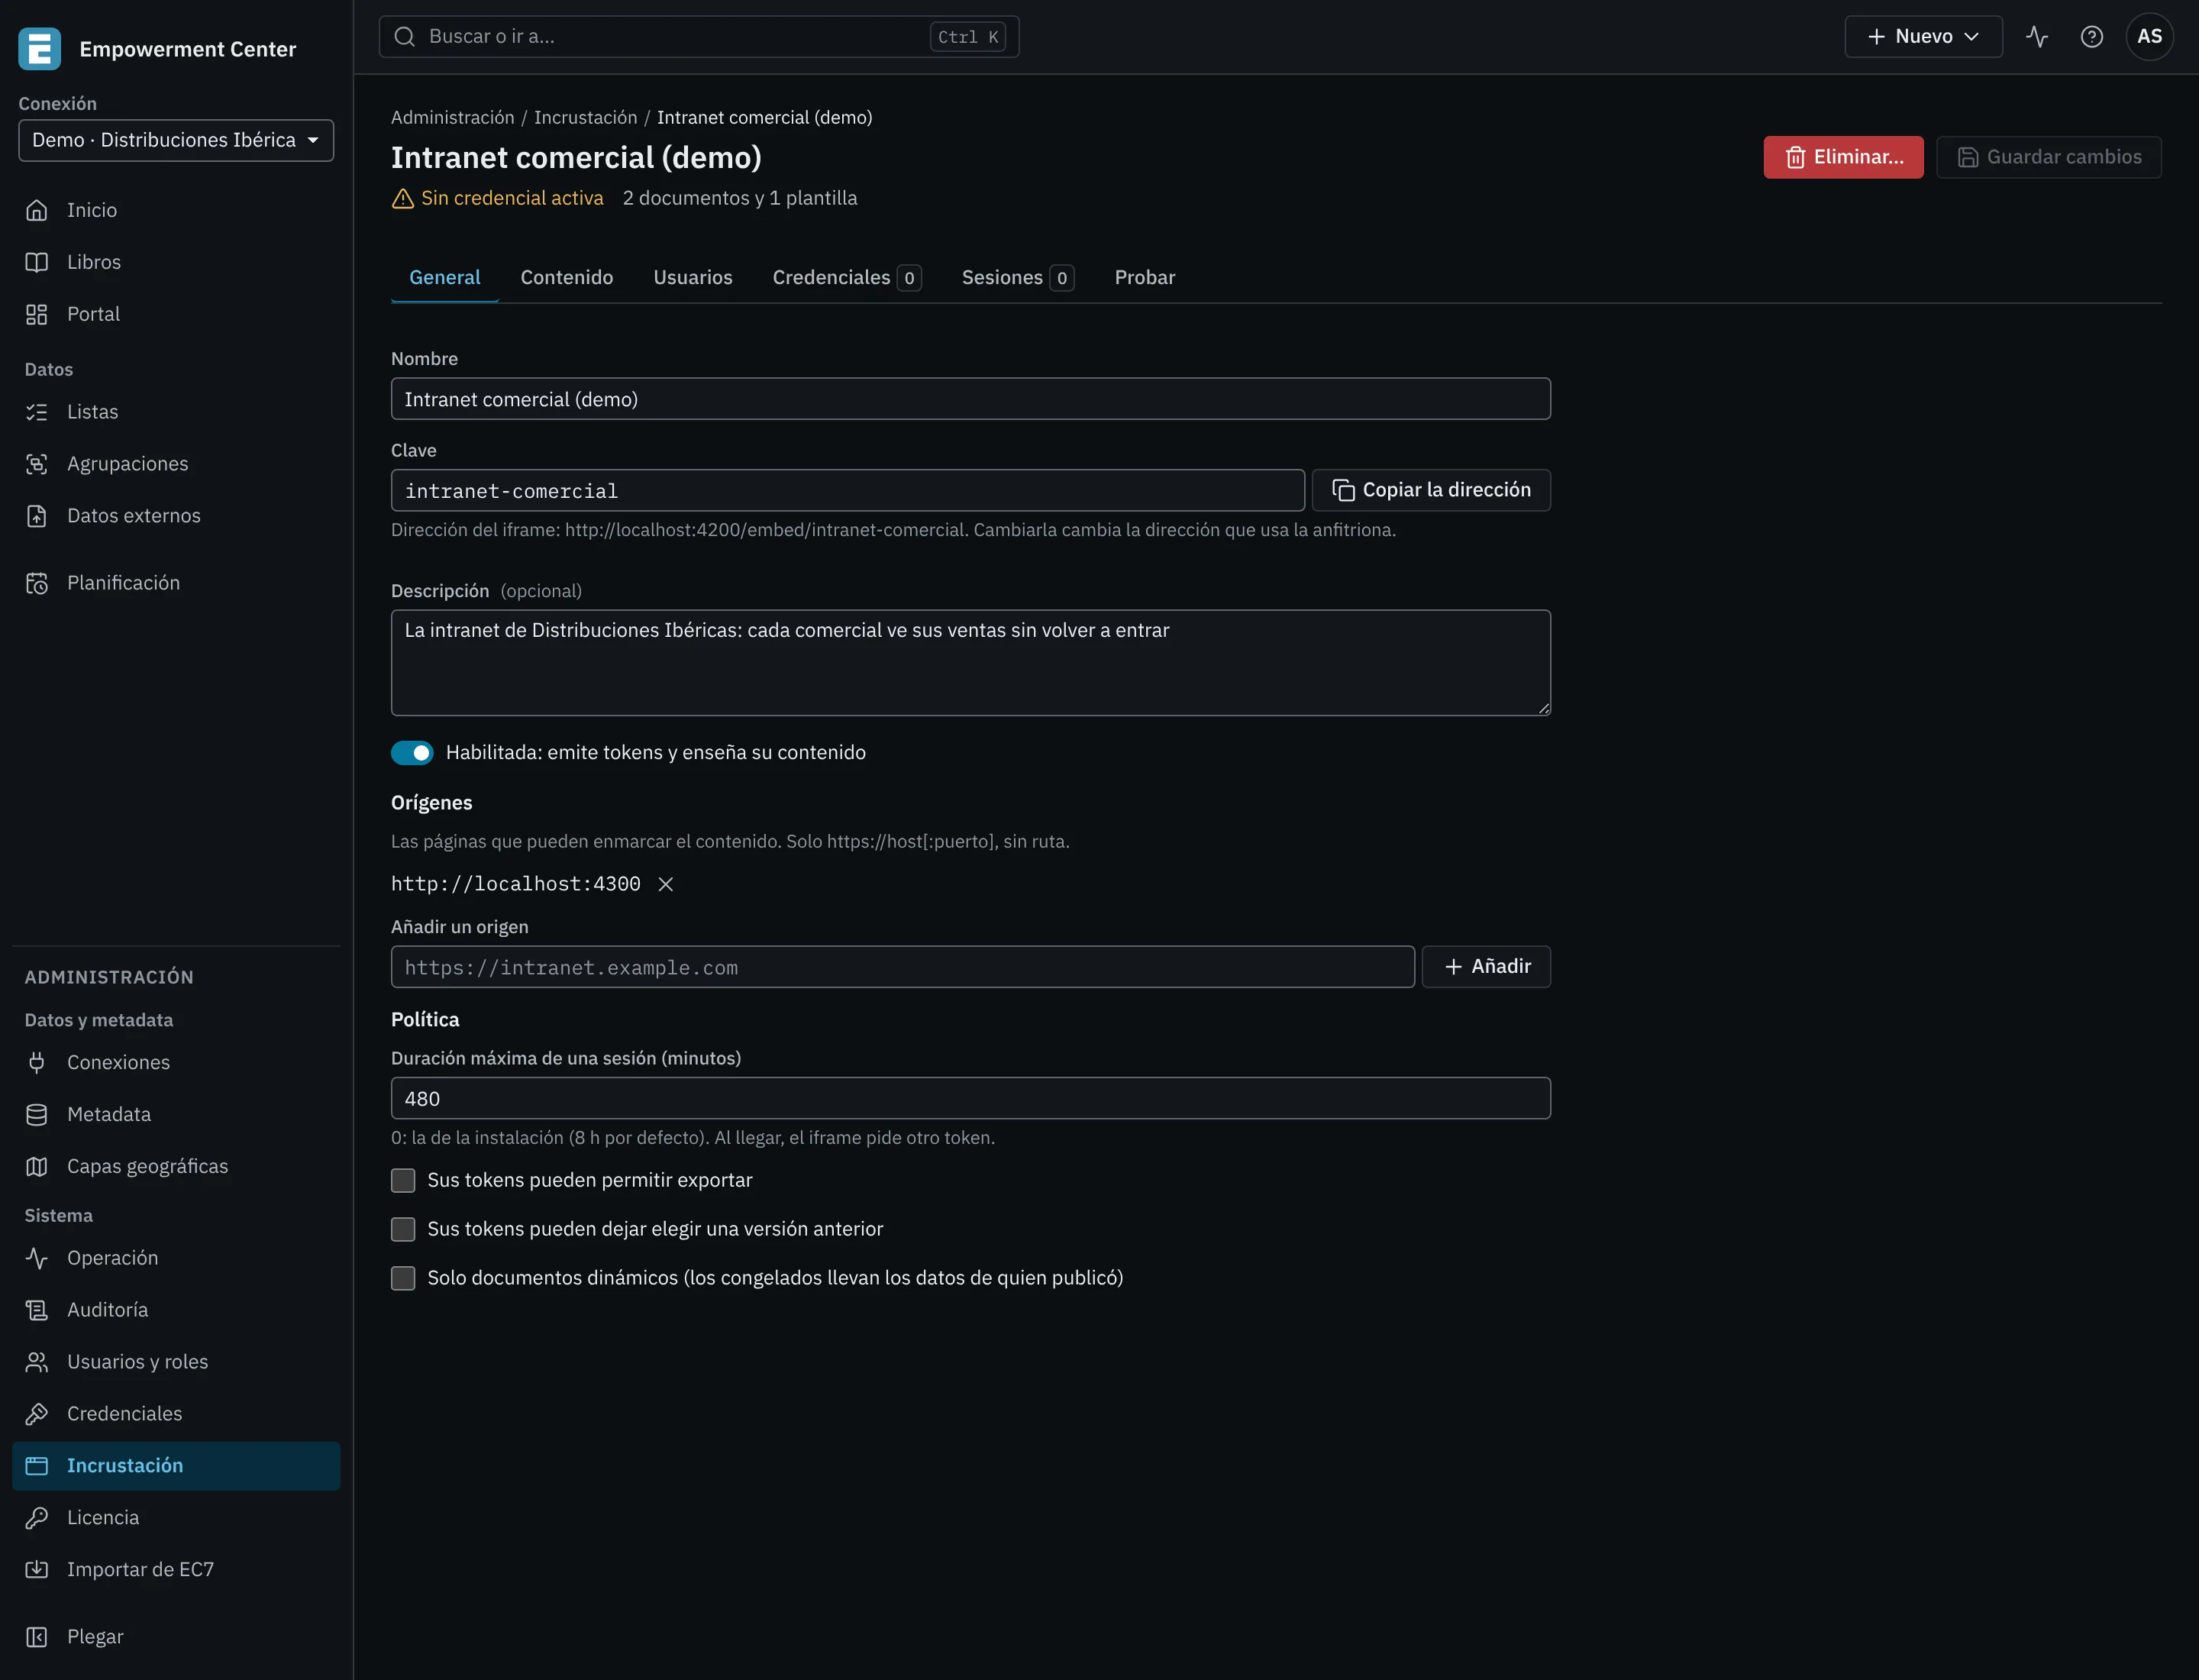Open Libros from the sidebar
Viewport: 2199px width, 1680px height.
coord(176,262)
